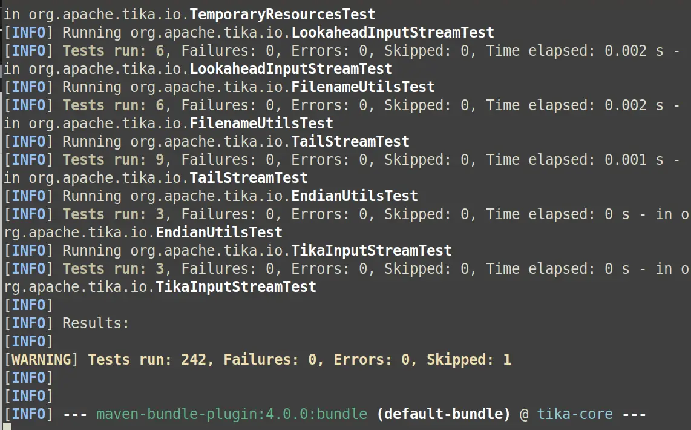Click the terminal cursor block at the bottom
The height and width of the screenshot is (430, 691).
tap(8, 426)
